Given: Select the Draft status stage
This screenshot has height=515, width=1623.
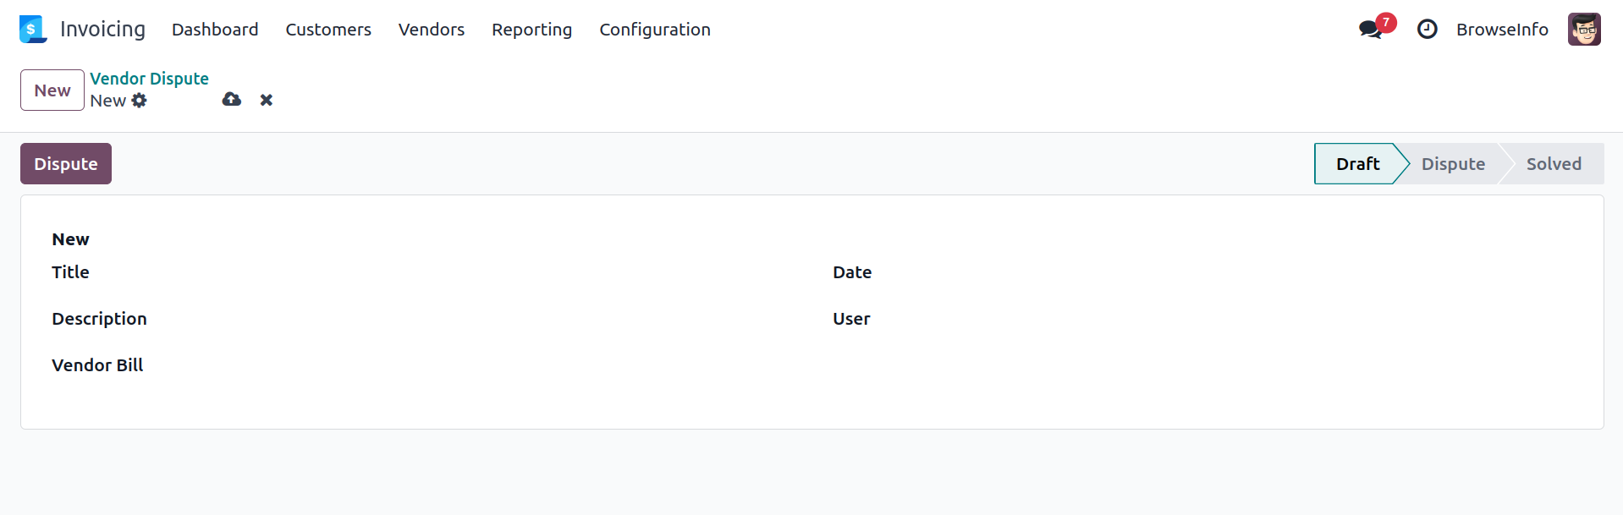Looking at the screenshot, I should click(x=1357, y=164).
